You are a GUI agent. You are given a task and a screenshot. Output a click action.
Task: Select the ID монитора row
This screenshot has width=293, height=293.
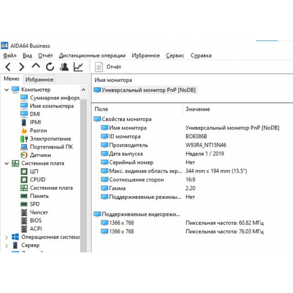(154, 137)
